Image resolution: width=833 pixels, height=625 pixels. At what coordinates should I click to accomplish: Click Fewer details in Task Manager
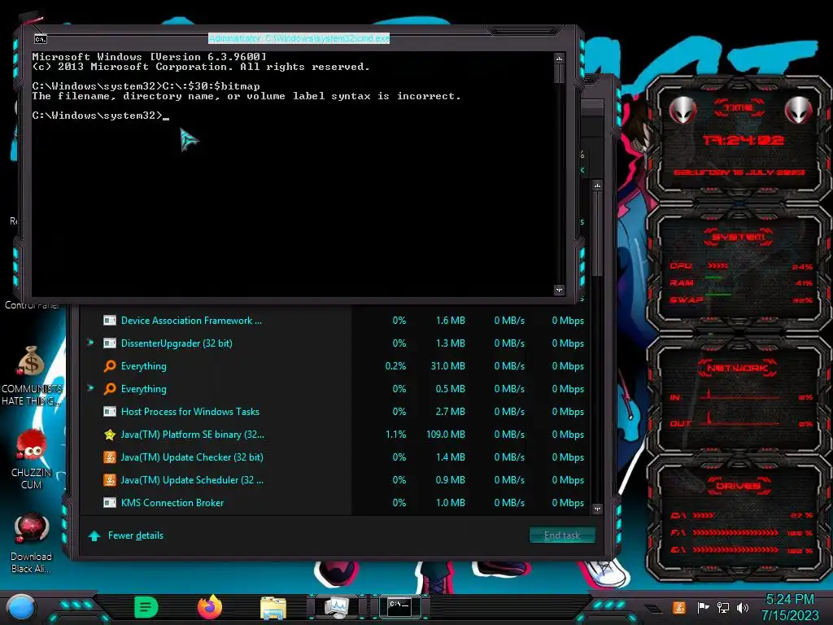click(x=136, y=535)
